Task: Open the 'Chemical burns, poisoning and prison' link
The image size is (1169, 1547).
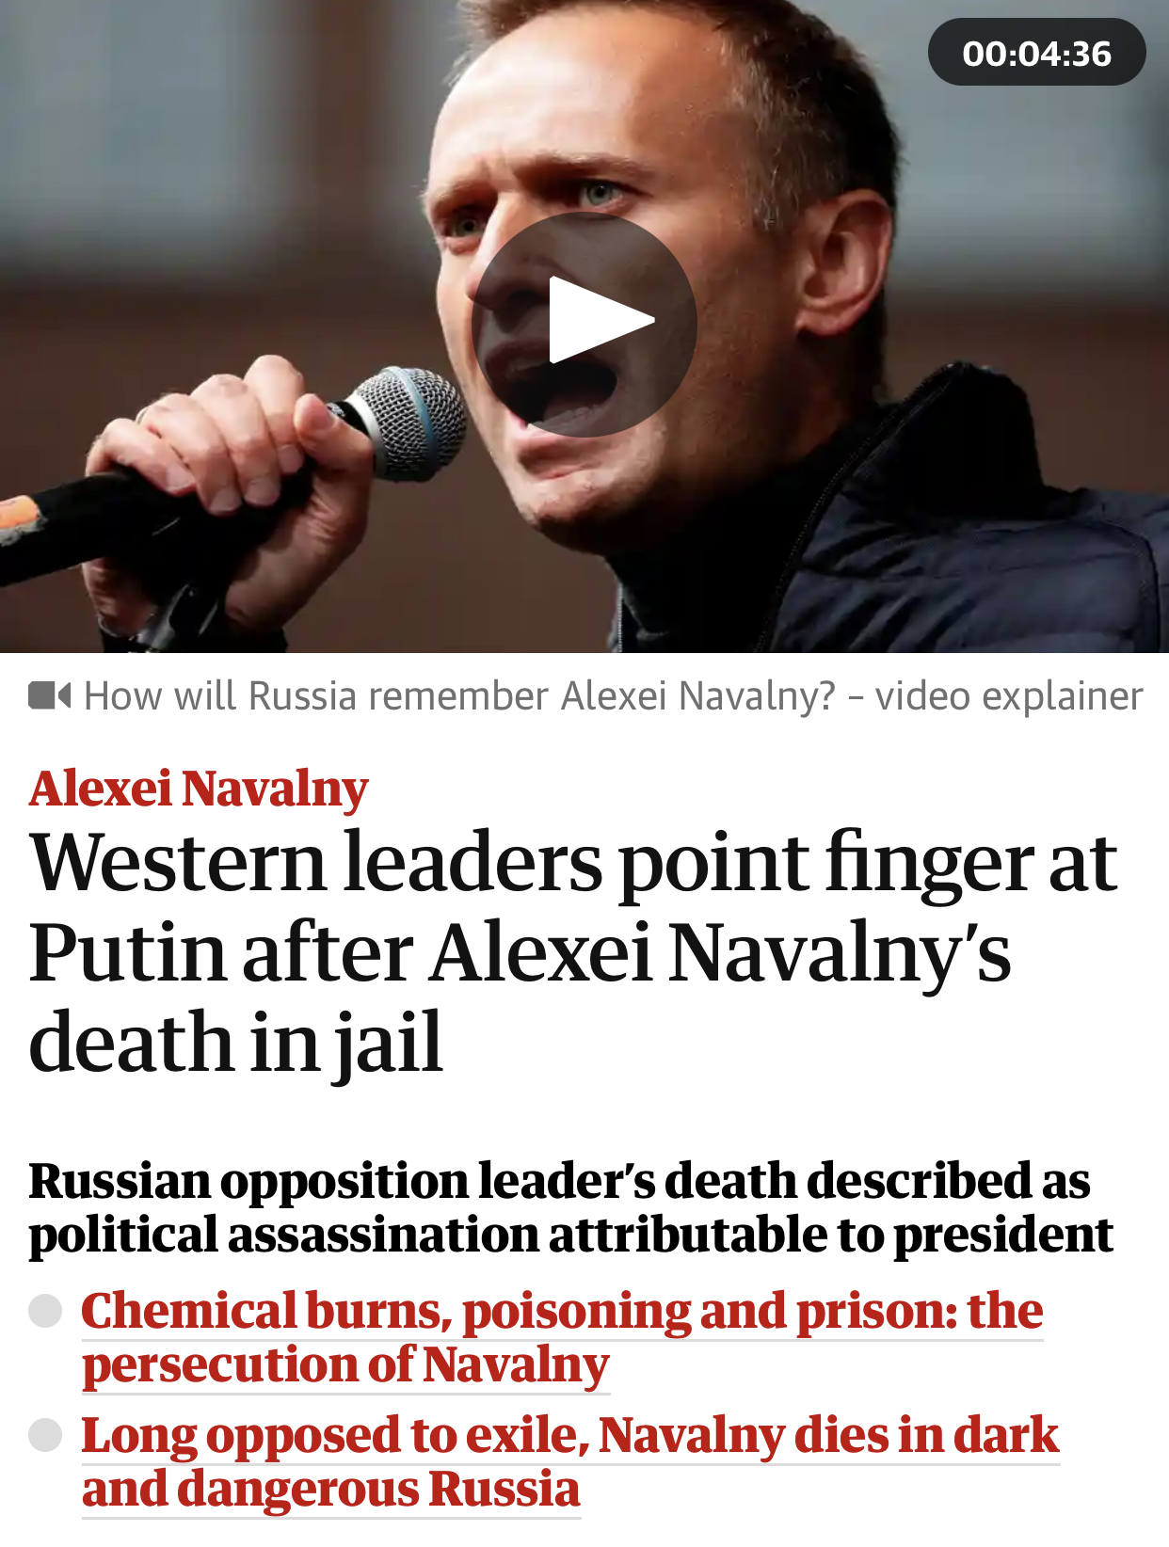Action: (x=562, y=1311)
